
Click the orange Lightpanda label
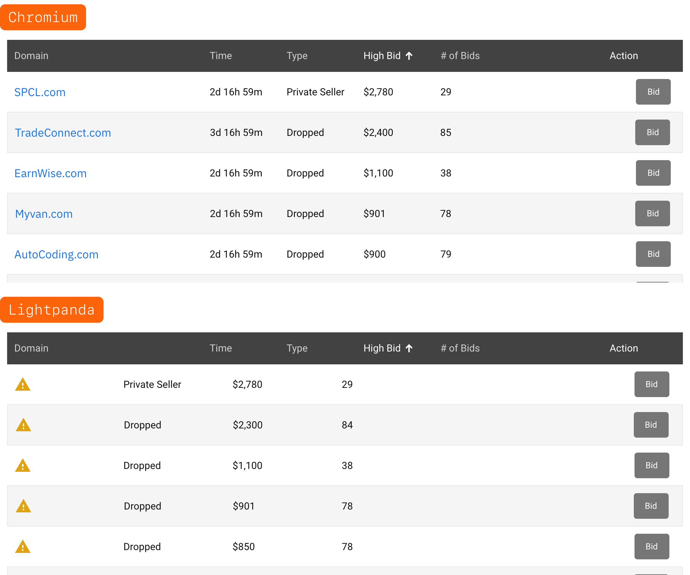pyautogui.click(x=52, y=310)
